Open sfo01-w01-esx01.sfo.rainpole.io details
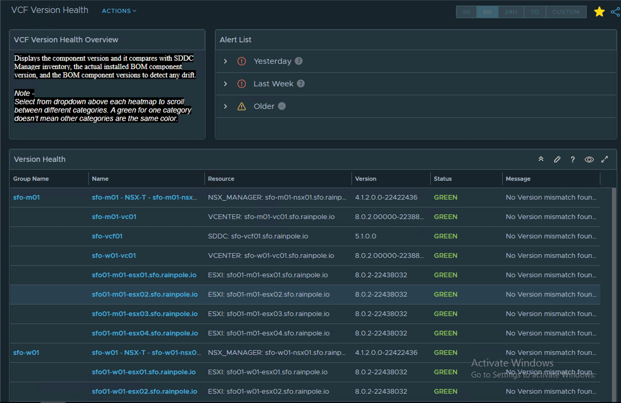This screenshot has width=621, height=403. pos(144,372)
